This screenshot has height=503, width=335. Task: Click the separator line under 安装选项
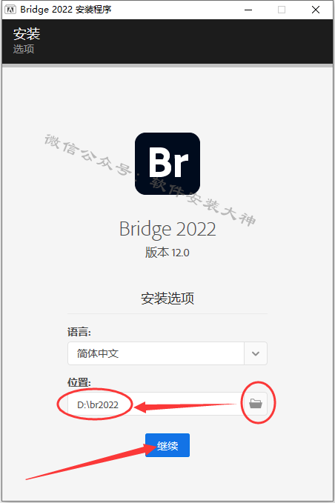(167, 313)
